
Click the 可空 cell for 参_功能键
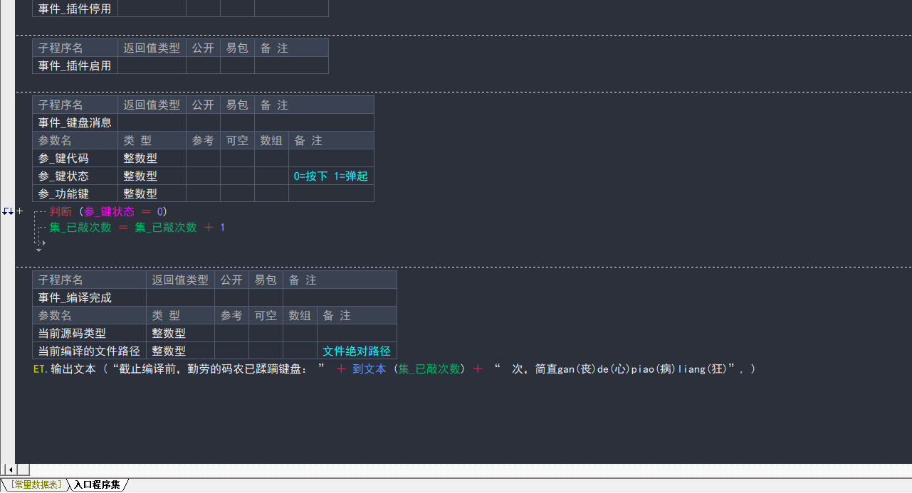click(x=237, y=194)
